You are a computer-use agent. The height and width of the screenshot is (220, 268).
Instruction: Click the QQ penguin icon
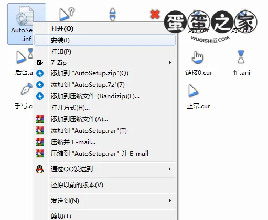pos(40,169)
